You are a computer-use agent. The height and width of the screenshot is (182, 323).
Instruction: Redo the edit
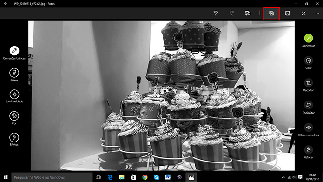[x=231, y=13]
